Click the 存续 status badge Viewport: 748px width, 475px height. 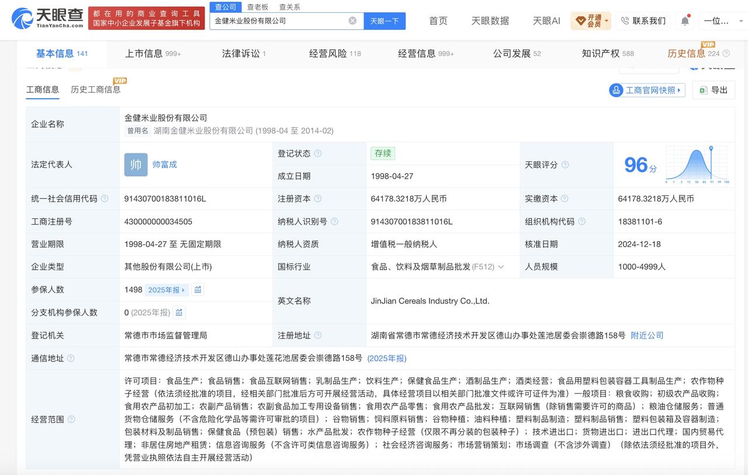(x=383, y=153)
